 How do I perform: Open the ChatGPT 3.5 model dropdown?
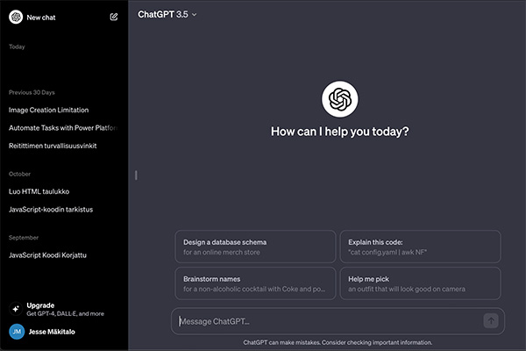[167, 14]
